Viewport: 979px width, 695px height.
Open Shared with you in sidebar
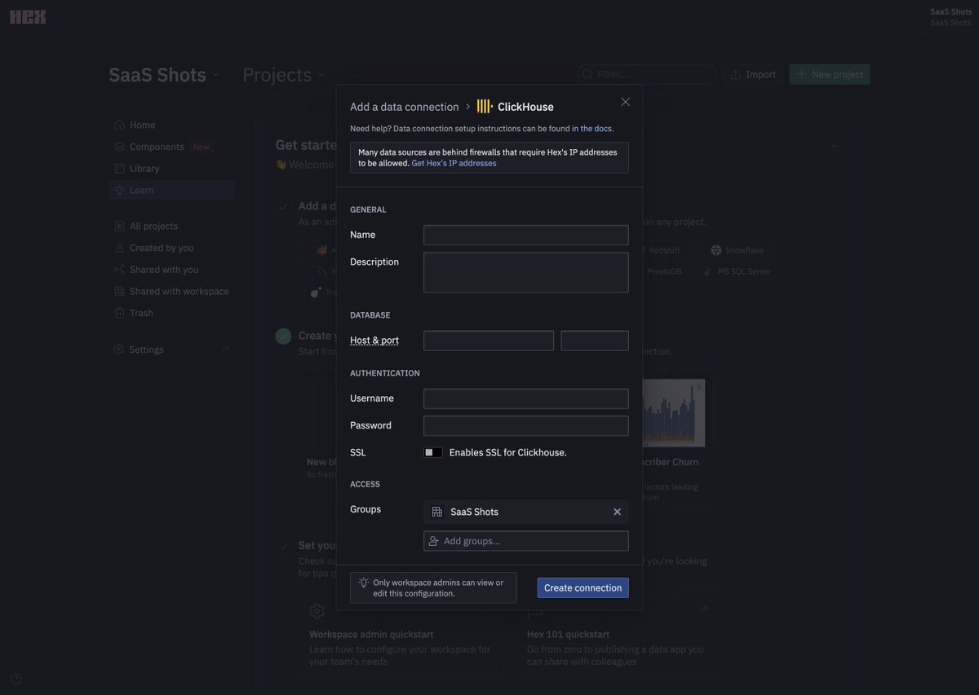tap(171, 270)
